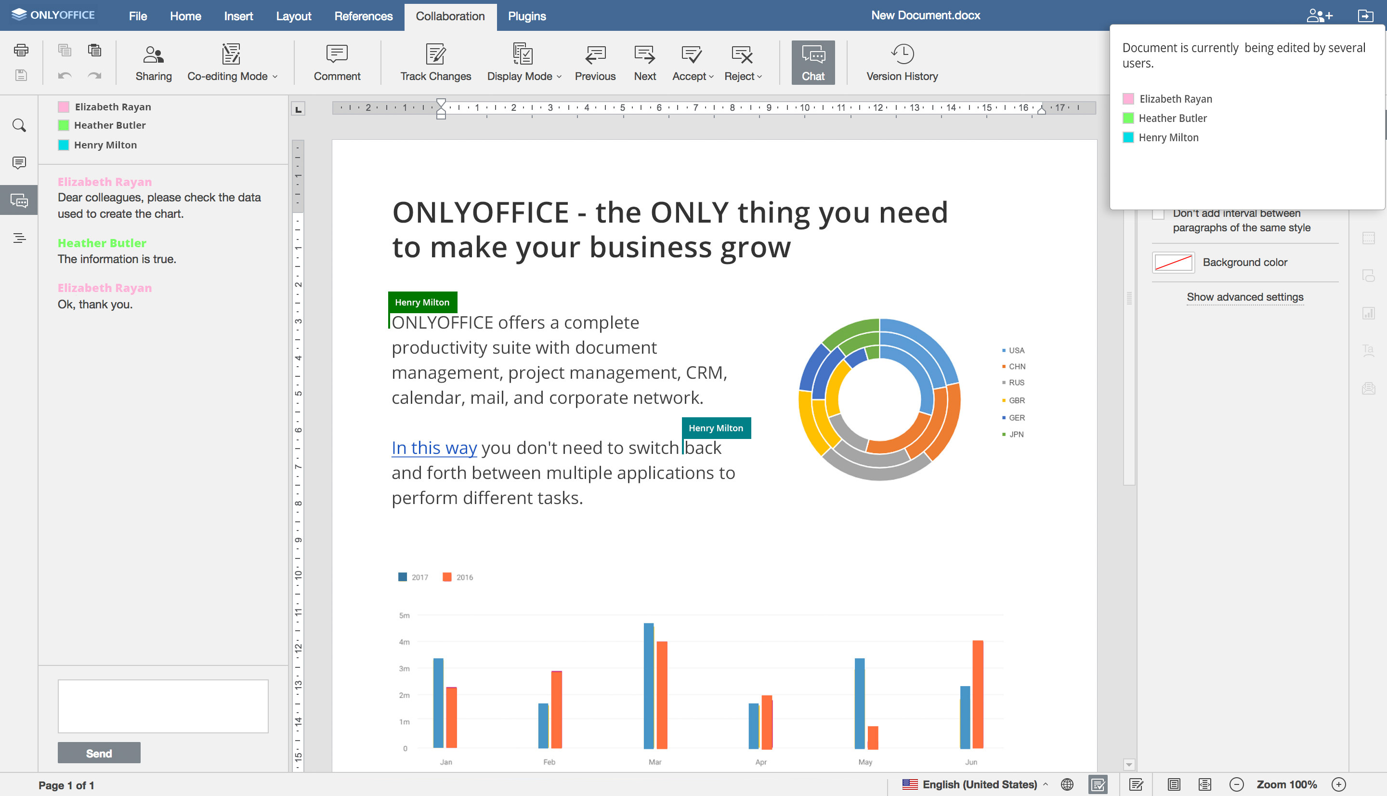This screenshot has width=1387, height=796.
Task: Toggle the Chat panel off
Action: click(x=813, y=61)
